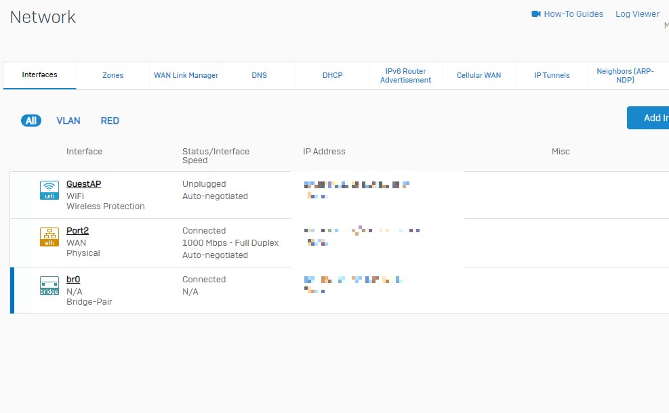Click the GuestAP WiFi interface icon
Screen dimensions: 669x413
click(49, 190)
